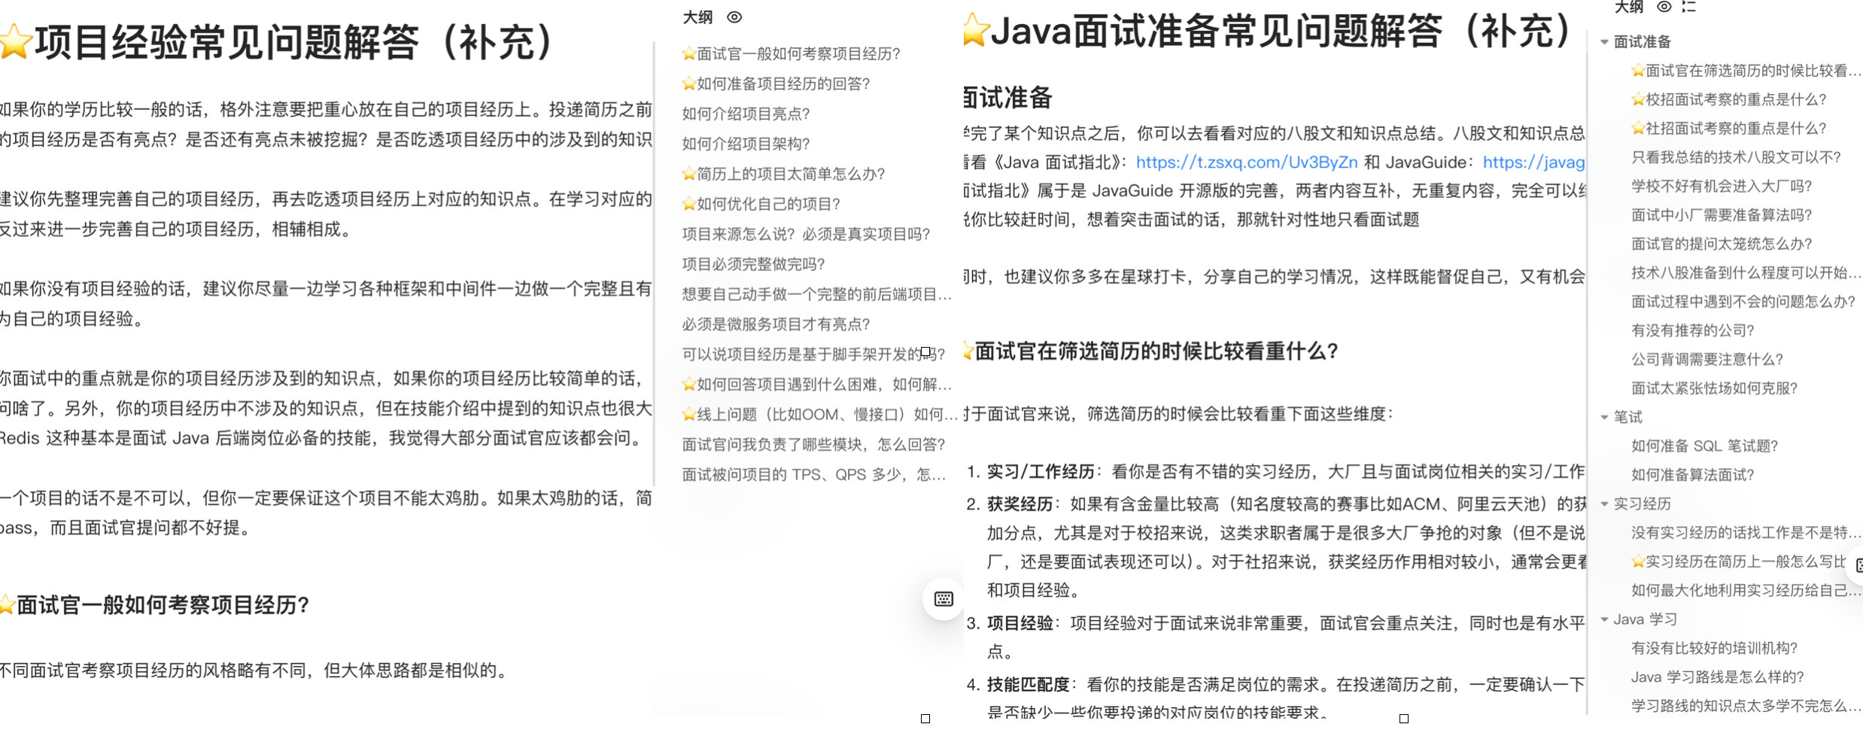Select 如何准备 SQL 笔试题? outline item
The width and height of the screenshot is (1863, 733).
[1704, 446]
